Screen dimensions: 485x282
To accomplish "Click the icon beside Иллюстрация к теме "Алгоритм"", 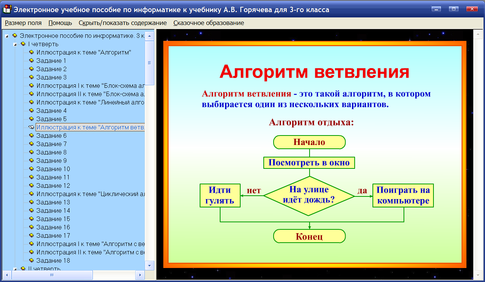I will 31,52.
